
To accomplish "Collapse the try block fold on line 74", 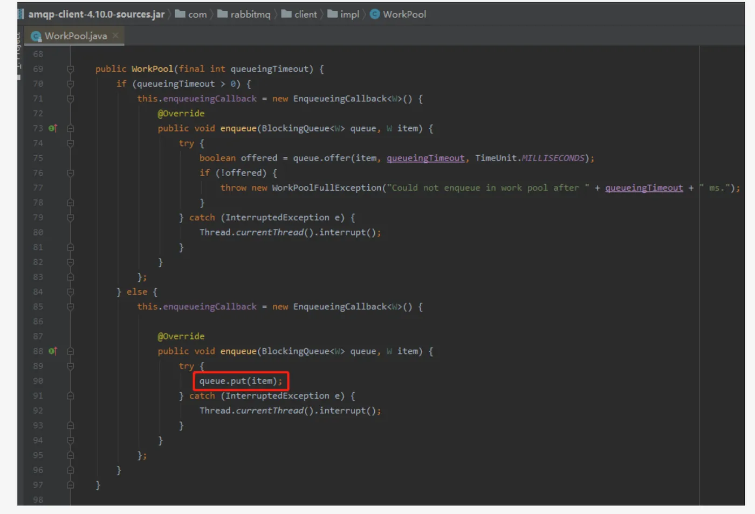I will coord(70,143).
